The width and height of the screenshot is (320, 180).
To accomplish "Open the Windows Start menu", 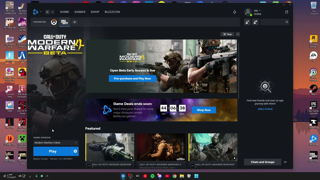I will click(x=196, y=176).
